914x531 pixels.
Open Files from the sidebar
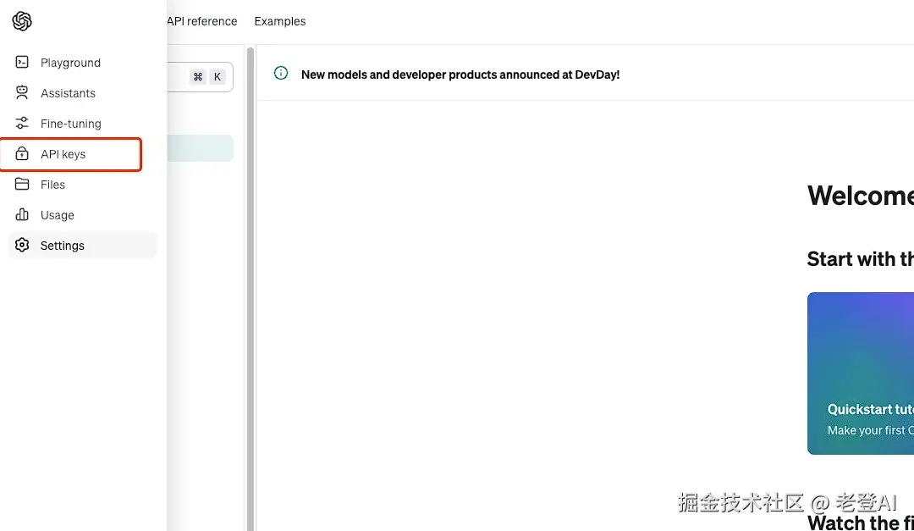click(x=83, y=185)
